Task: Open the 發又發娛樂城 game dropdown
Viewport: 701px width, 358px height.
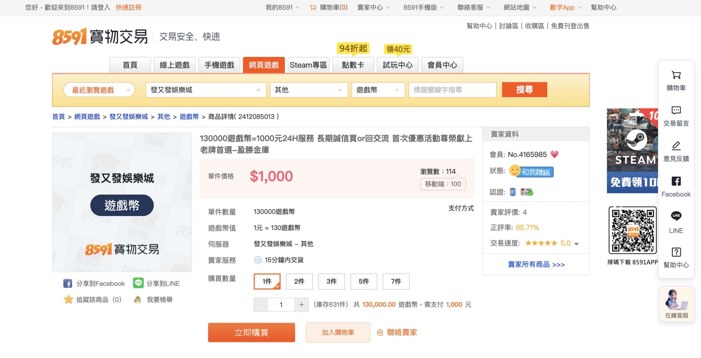Action: (x=206, y=90)
